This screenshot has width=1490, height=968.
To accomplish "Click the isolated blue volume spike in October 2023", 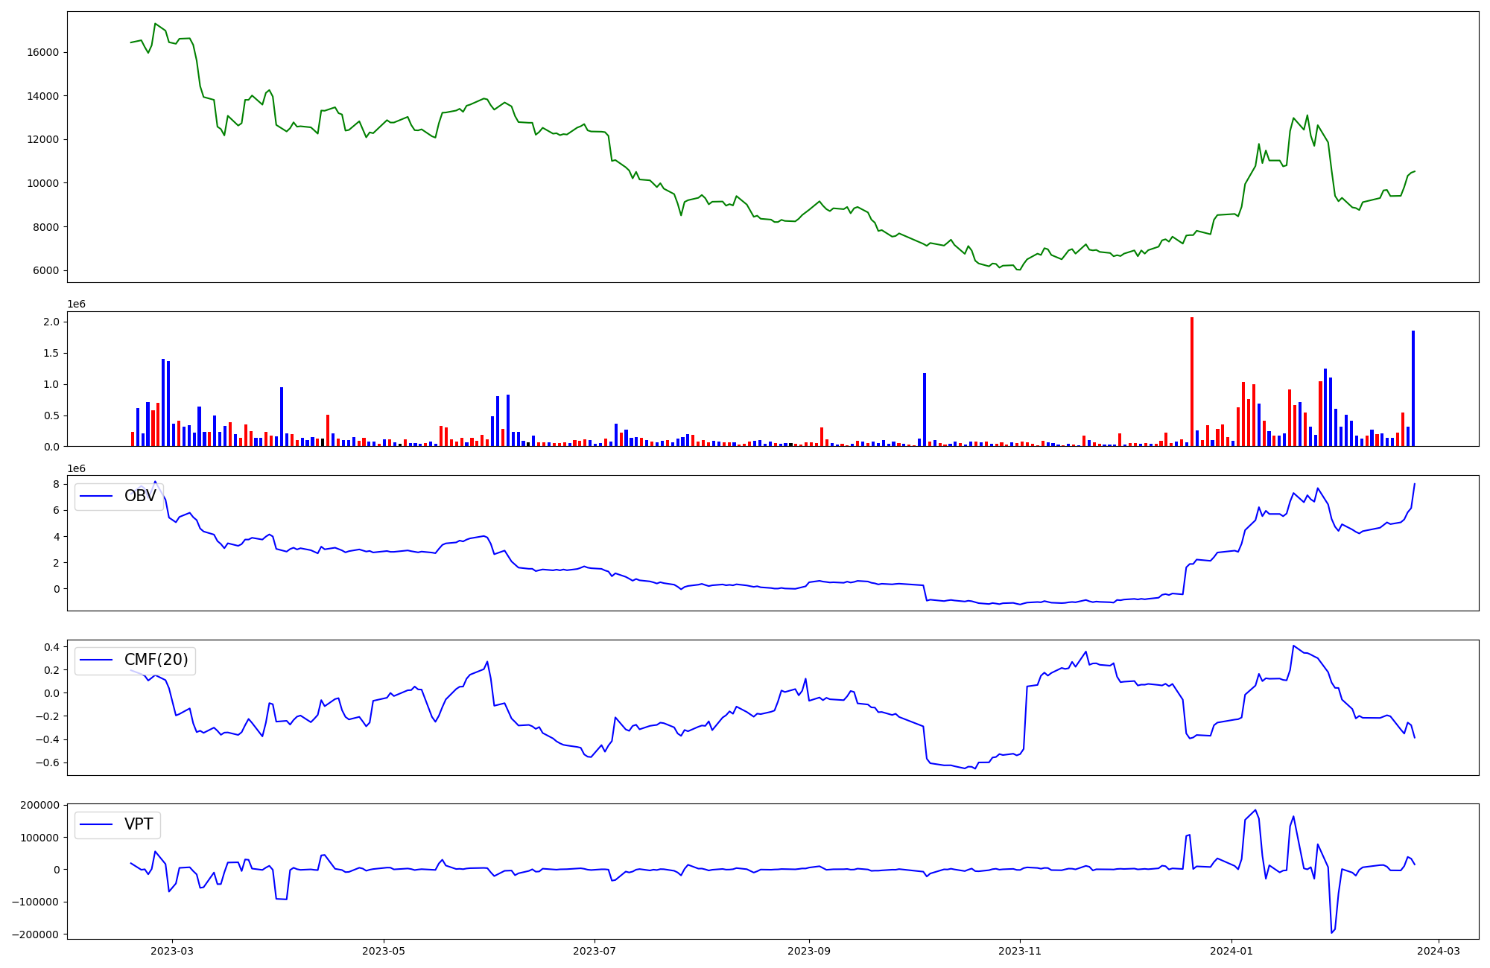I will [x=925, y=410].
